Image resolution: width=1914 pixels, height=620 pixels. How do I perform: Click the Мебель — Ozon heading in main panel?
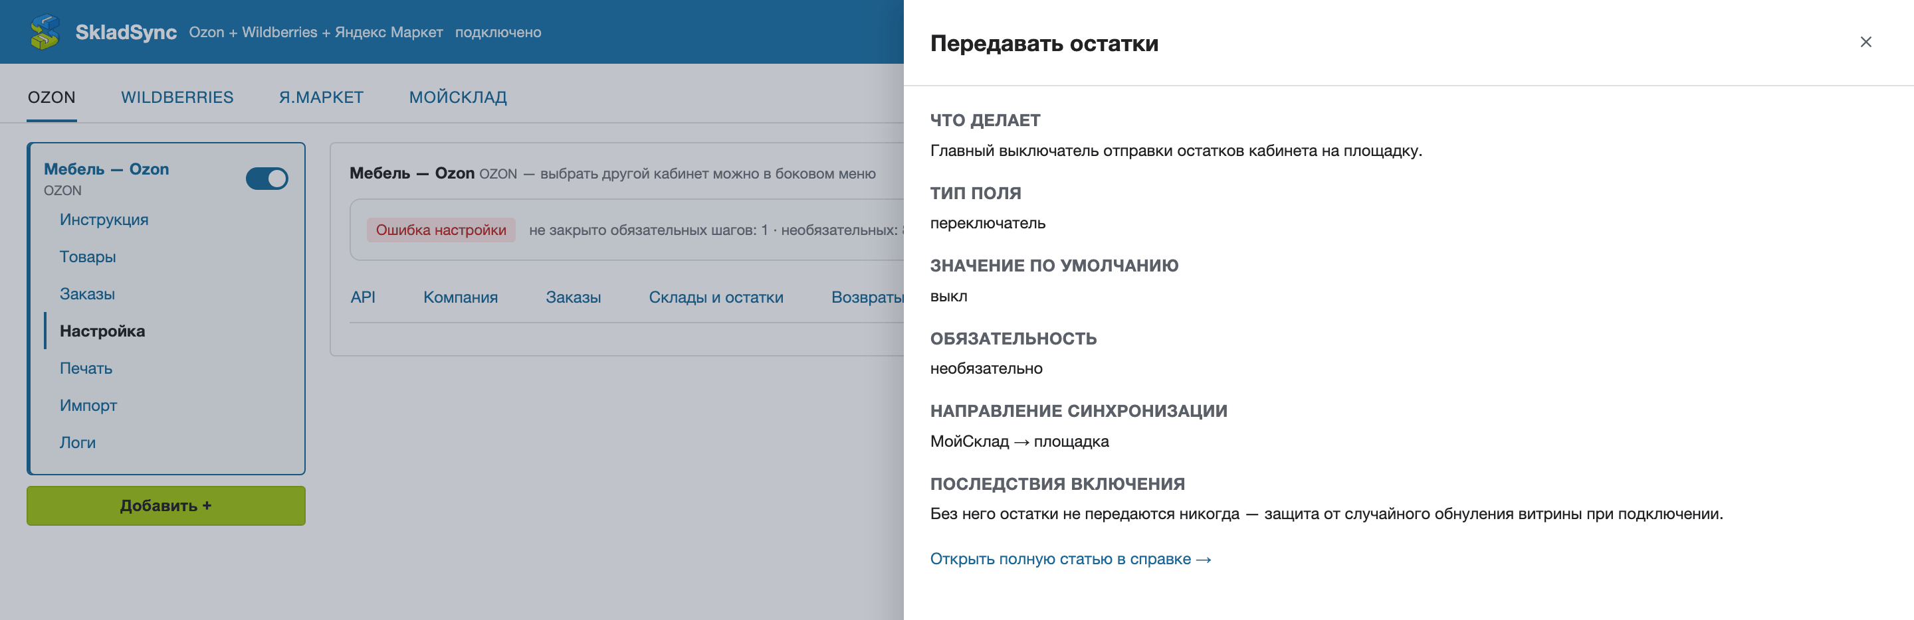[x=411, y=173]
